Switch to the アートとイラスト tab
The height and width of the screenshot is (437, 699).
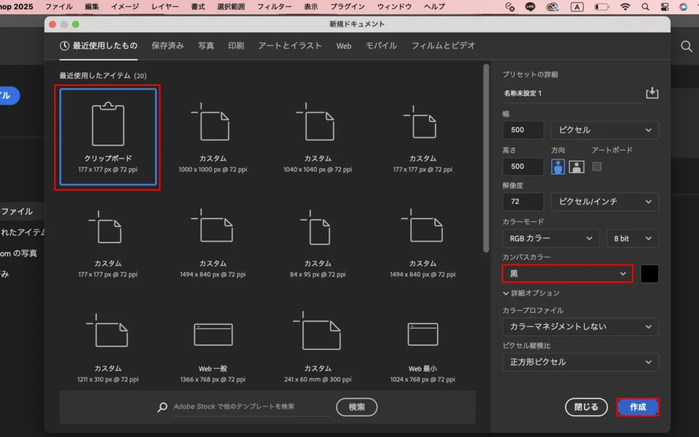click(289, 46)
